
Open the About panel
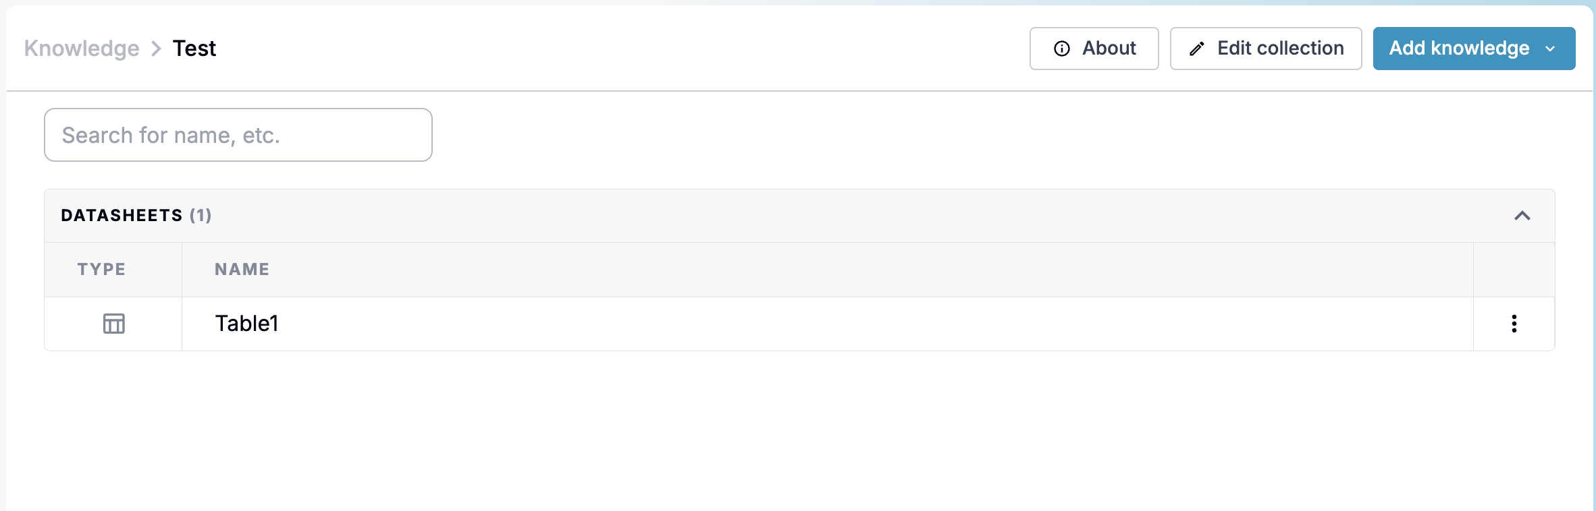pyautogui.click(x=1094, y=49)
